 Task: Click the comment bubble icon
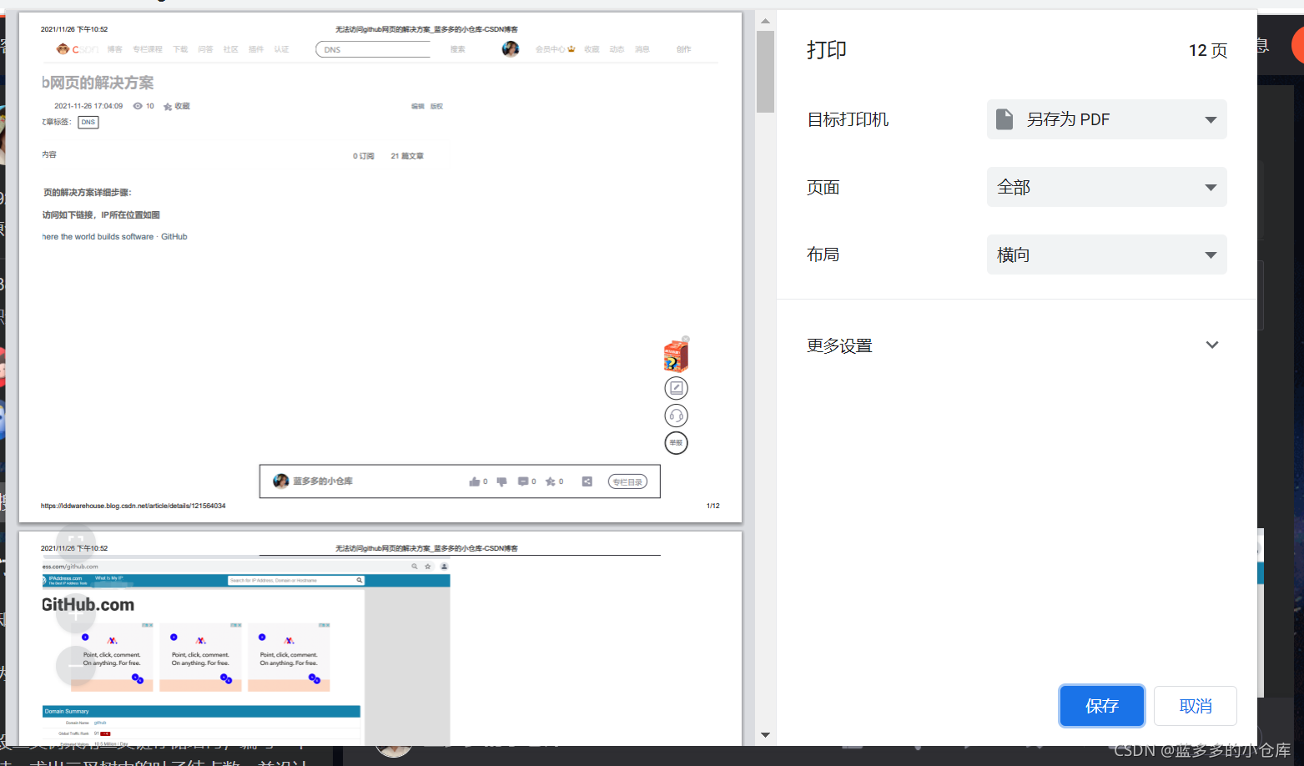coord(523,481)
